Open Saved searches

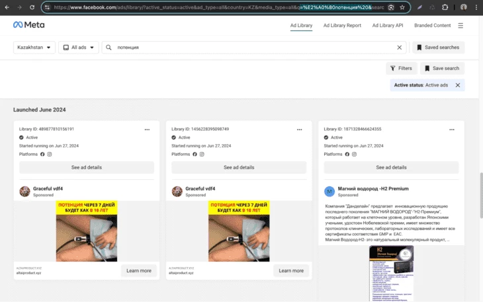(x=438, y=48)
